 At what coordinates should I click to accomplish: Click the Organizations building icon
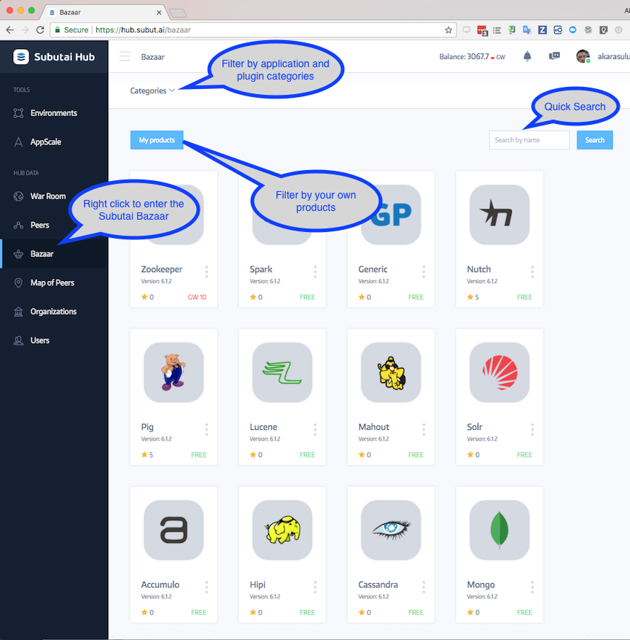[18, 312]
